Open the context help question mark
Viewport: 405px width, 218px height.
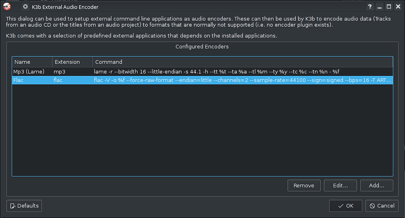370,7
